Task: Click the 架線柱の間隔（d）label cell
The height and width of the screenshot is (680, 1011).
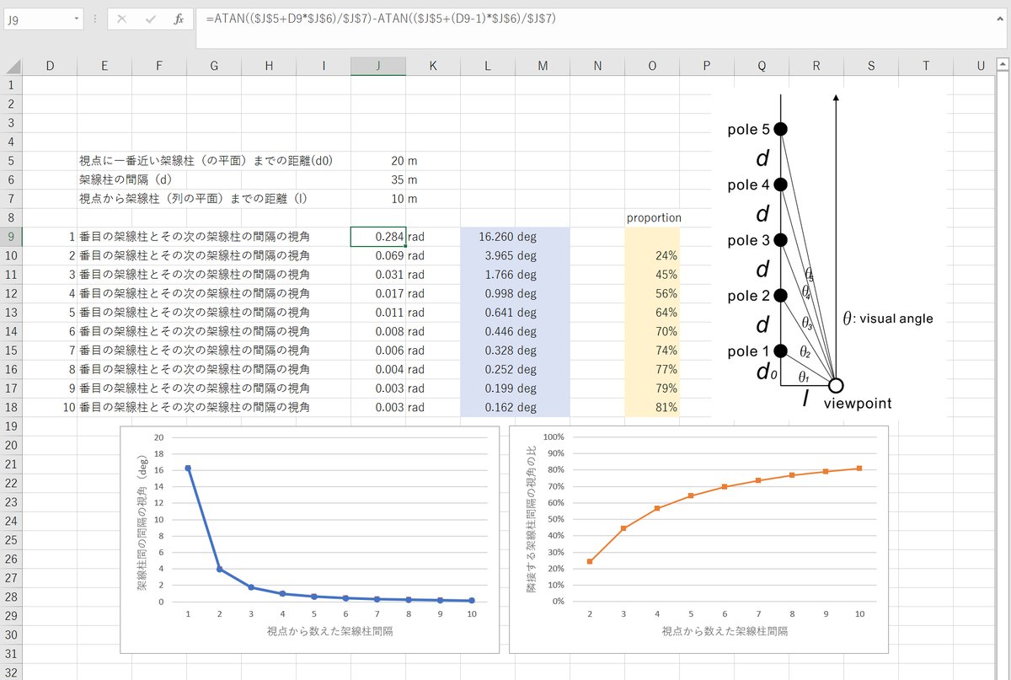Action: [x=126, y=179]
